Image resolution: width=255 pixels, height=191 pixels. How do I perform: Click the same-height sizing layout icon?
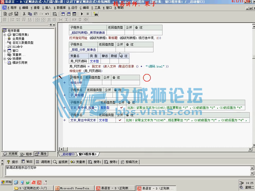coord(80,20)
